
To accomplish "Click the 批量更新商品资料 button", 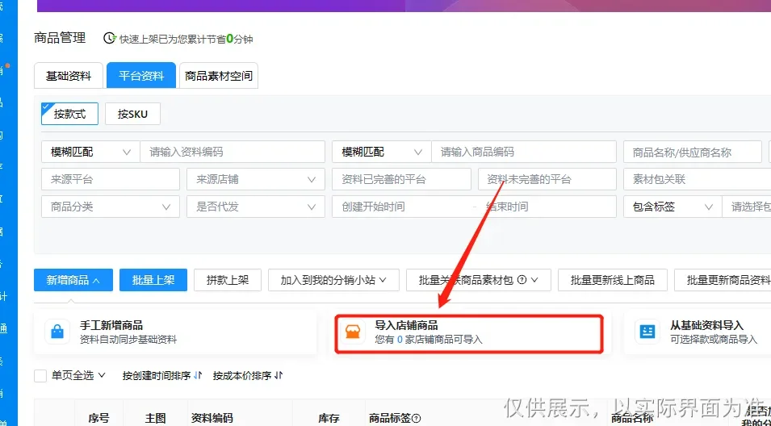I will [723, 280].
